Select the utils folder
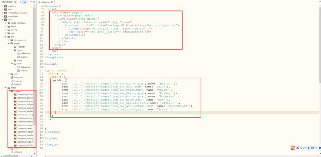 tap(16, 74)
